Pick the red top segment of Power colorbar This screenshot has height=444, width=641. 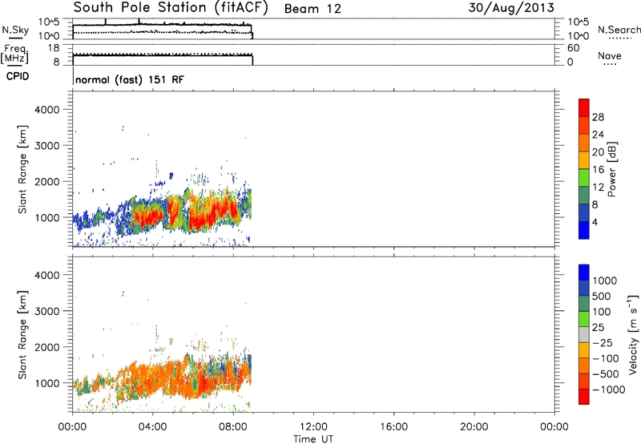pyautogui.click(x=584, y=108)
